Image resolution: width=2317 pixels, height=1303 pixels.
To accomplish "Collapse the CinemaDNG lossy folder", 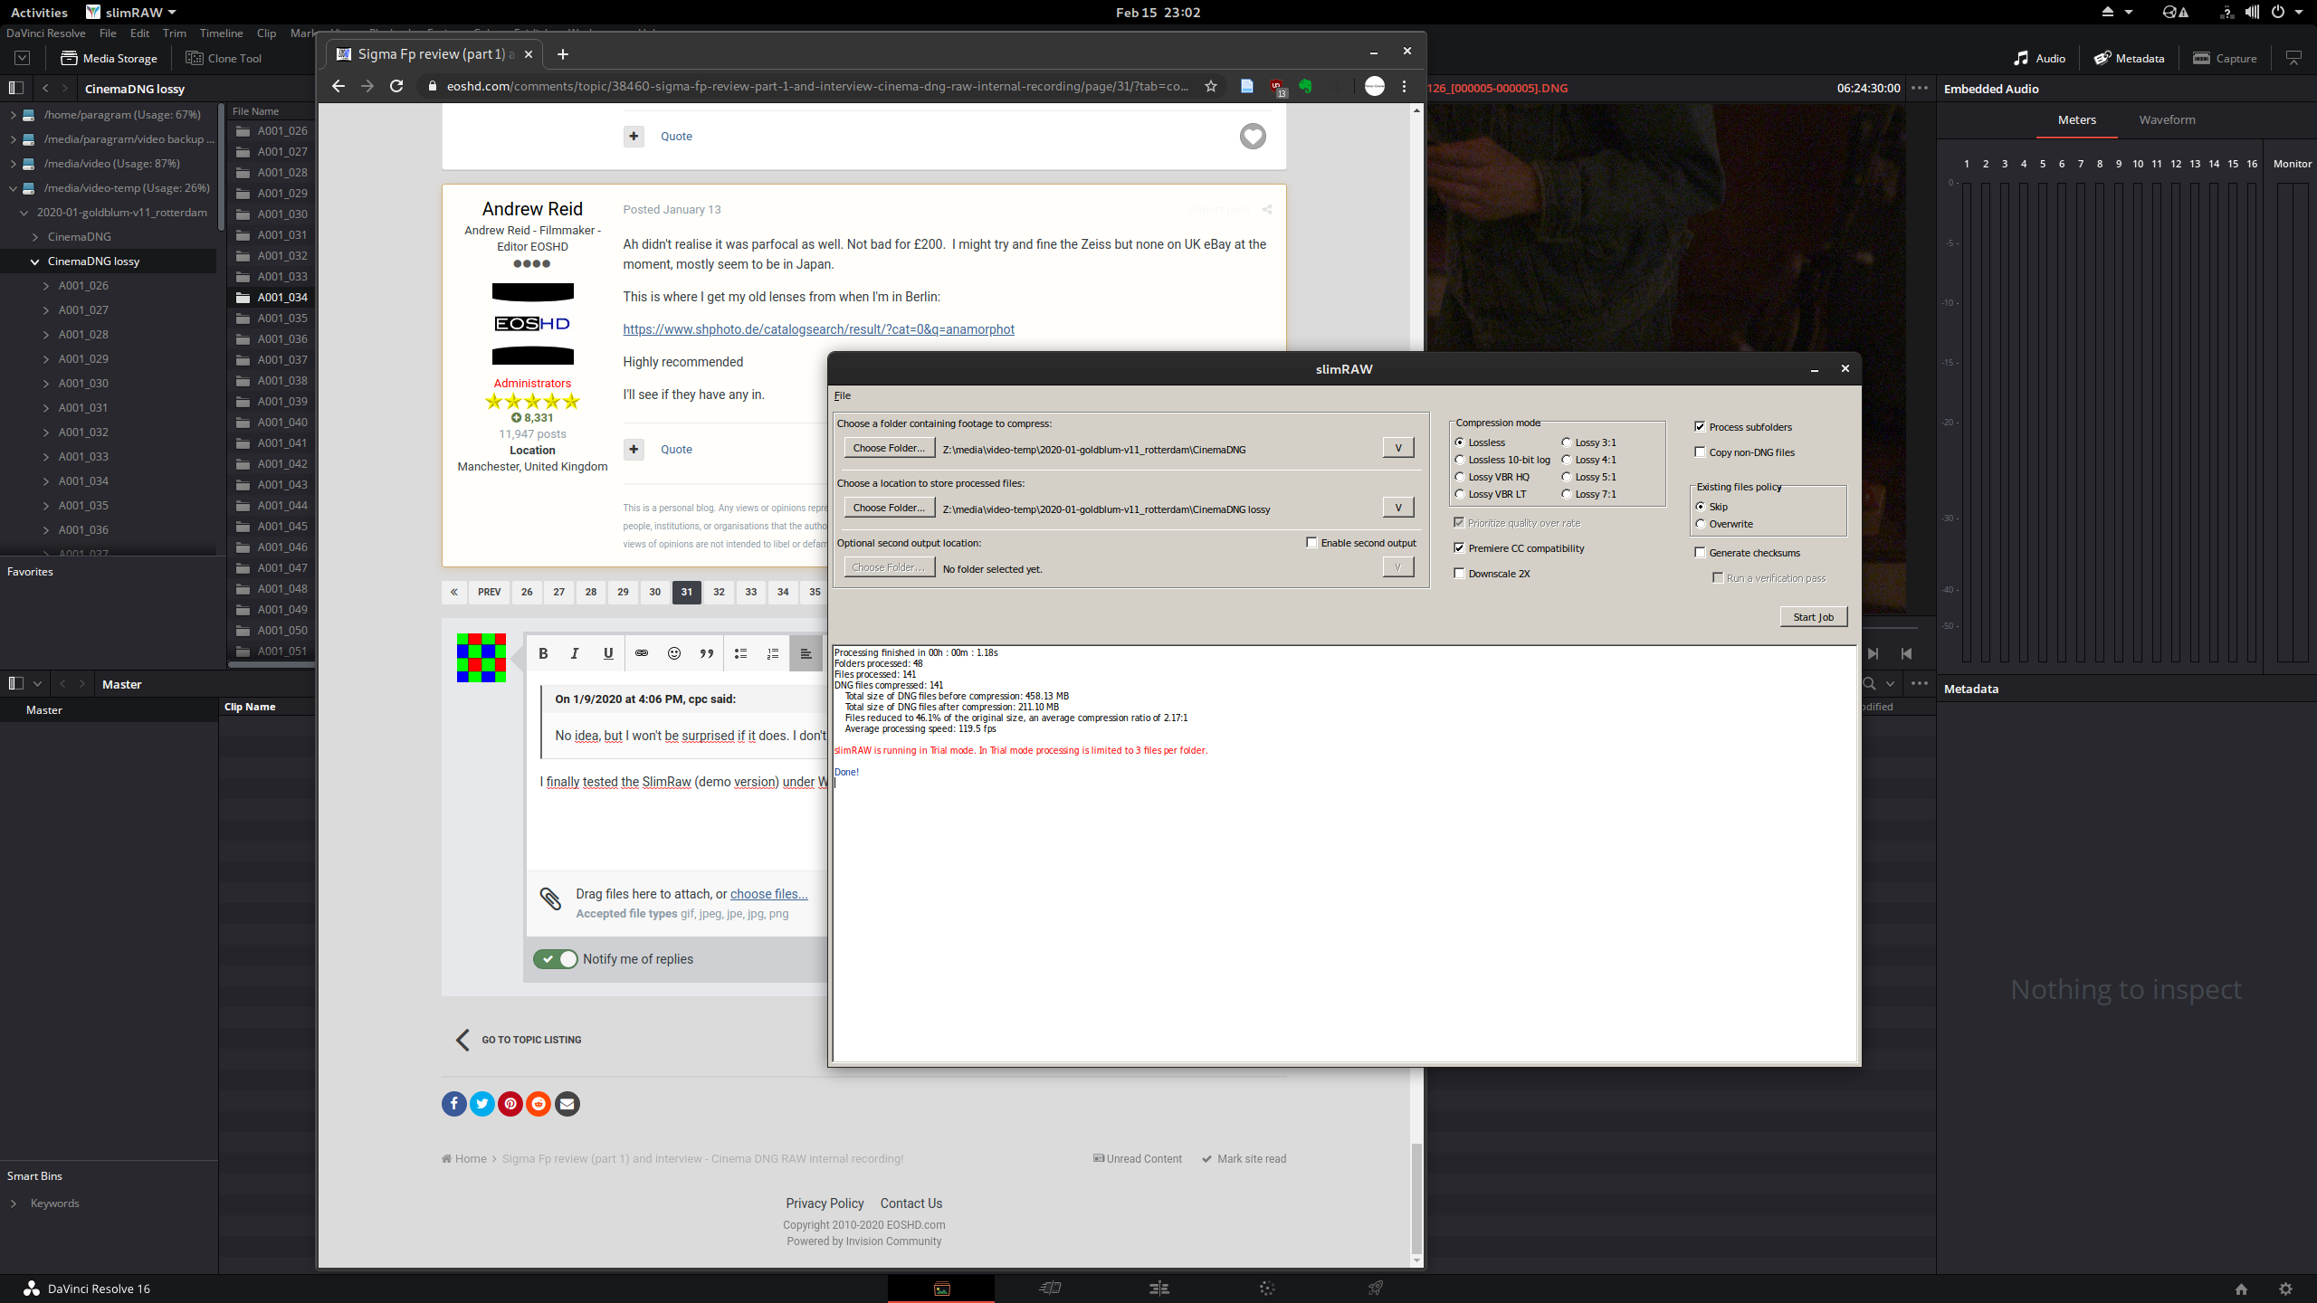I will pos(35,262).
